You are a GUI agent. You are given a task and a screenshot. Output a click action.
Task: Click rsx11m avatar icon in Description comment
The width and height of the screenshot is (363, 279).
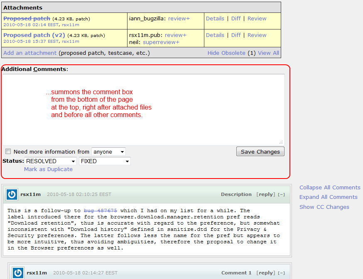pos(12,195)
